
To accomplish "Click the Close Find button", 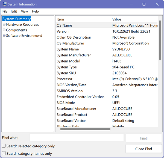I will (x=143, y=149).
